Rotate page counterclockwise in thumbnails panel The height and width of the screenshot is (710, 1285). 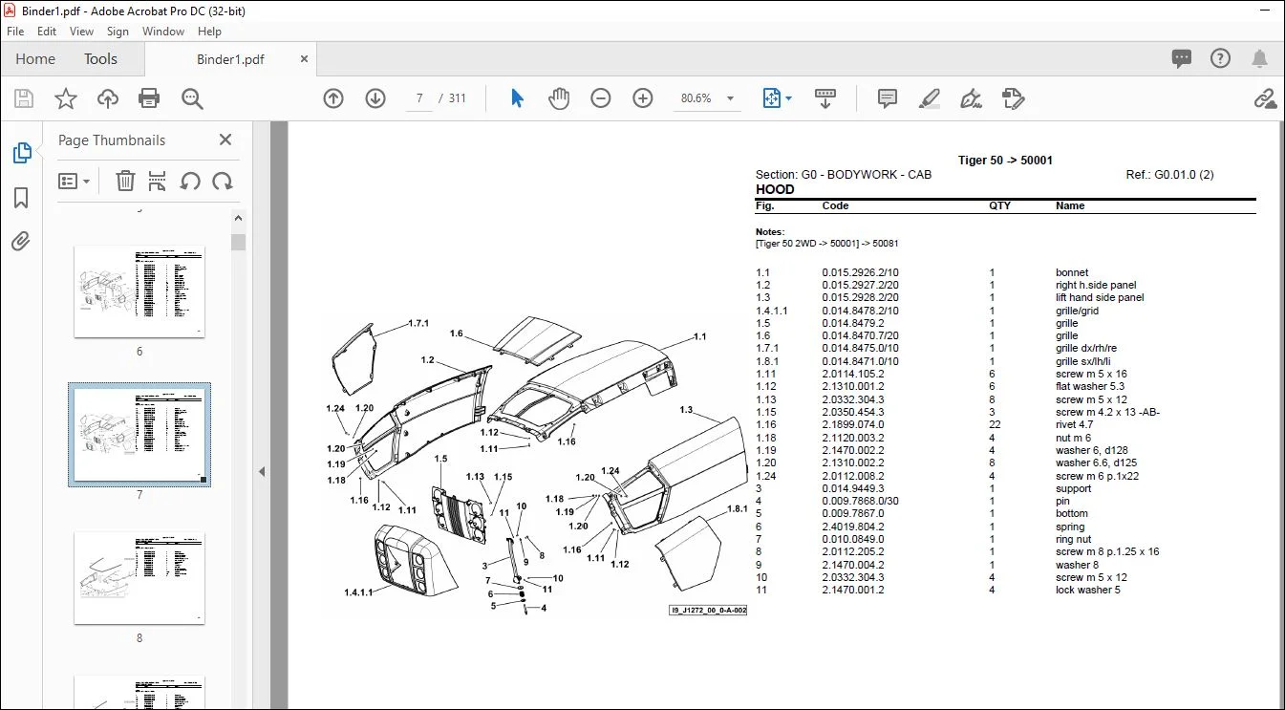[190, 181]
